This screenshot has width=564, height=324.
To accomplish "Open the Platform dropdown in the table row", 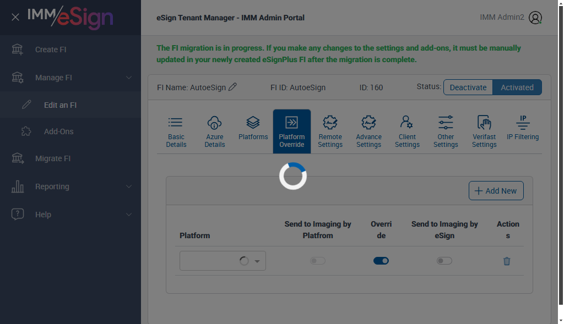I will [x=223, y=261].
